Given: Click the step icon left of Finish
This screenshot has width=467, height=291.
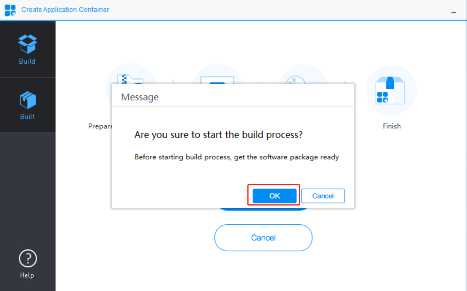Looking at the screenshot, I should click(x=303, y=75).
